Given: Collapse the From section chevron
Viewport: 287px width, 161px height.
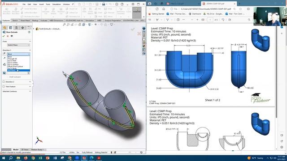Looking at the screenshot, I should point(30,42).
